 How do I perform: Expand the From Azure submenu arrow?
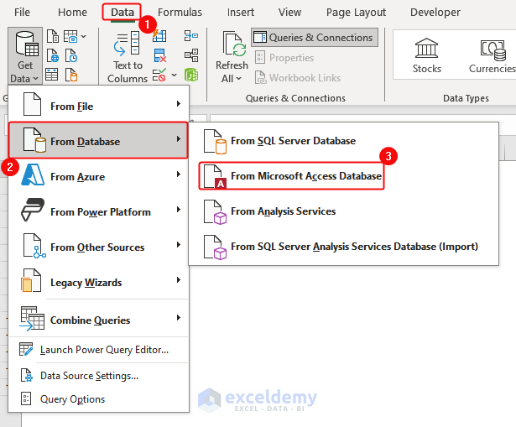179,174
